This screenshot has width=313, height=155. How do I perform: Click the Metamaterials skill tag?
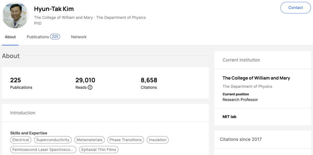[89, 140]
